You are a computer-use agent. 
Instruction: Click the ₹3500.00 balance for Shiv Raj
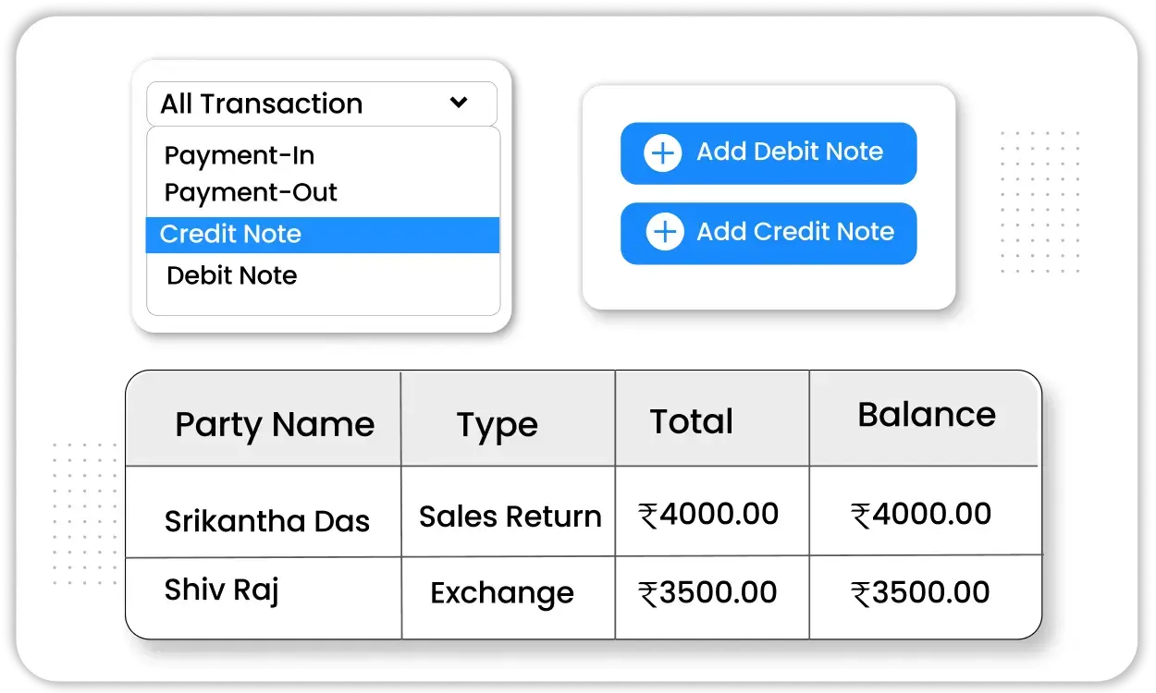coord(921,593)
